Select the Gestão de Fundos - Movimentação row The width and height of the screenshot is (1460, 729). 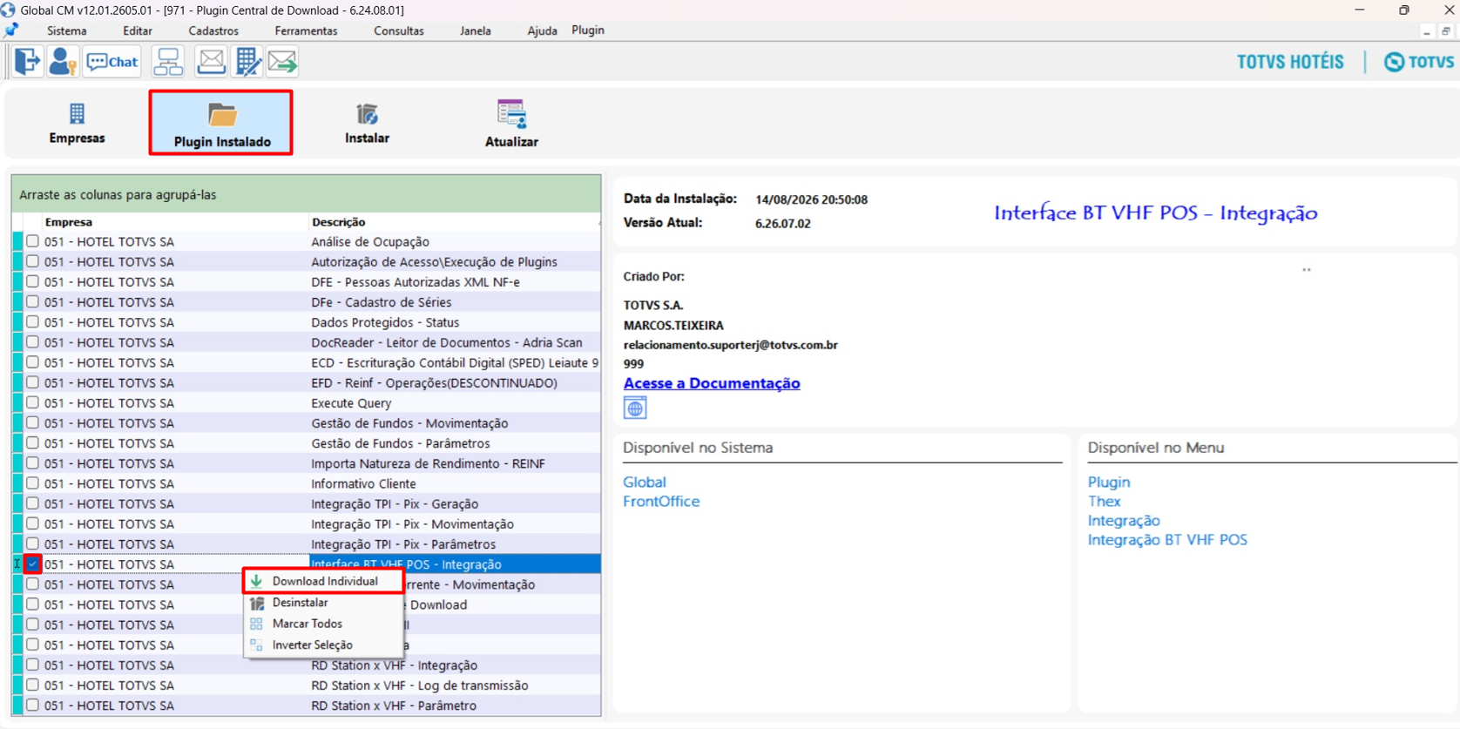tap(307, 423)
